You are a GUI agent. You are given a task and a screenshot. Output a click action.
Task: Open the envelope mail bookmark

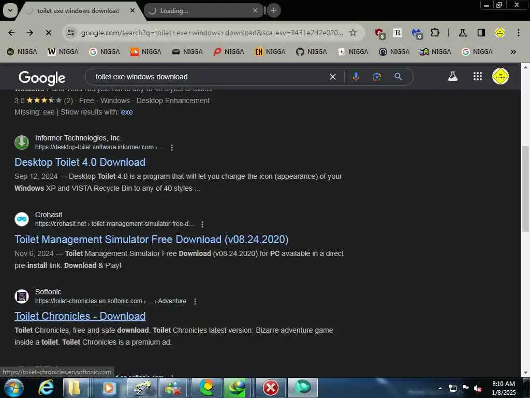pos(187,51)
